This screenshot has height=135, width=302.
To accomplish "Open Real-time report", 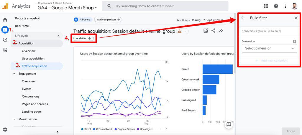I will tap(22, 26).
